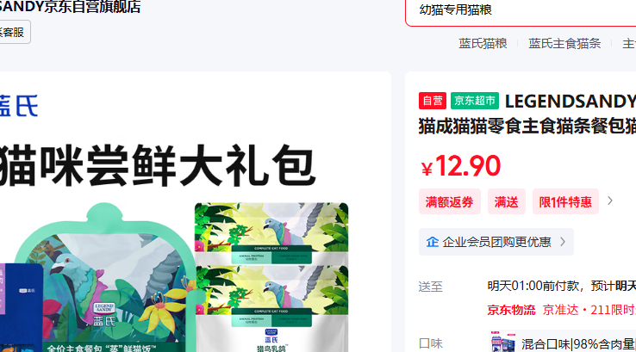Click the 限1件特惠 promotion tag

coord(565,201)
